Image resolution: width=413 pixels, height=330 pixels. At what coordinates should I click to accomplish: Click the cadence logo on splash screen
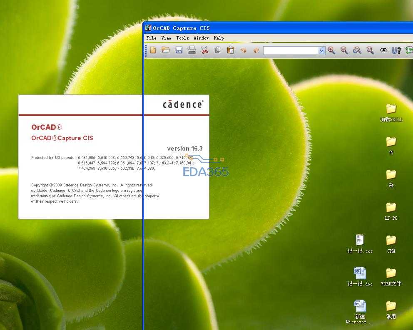click(183, 104)
